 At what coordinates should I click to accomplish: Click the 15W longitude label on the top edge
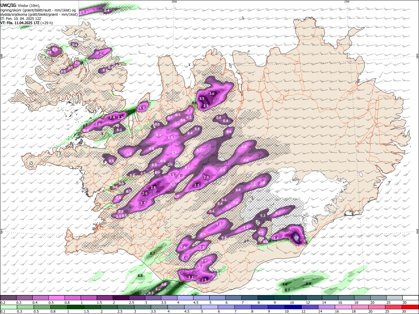tap(347, 2)
